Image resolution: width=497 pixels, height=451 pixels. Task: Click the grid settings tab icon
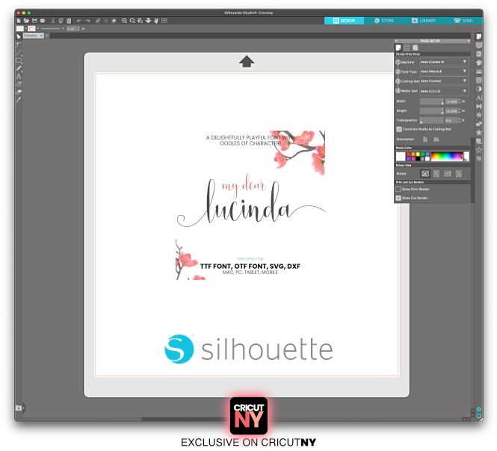click(407, 48)
